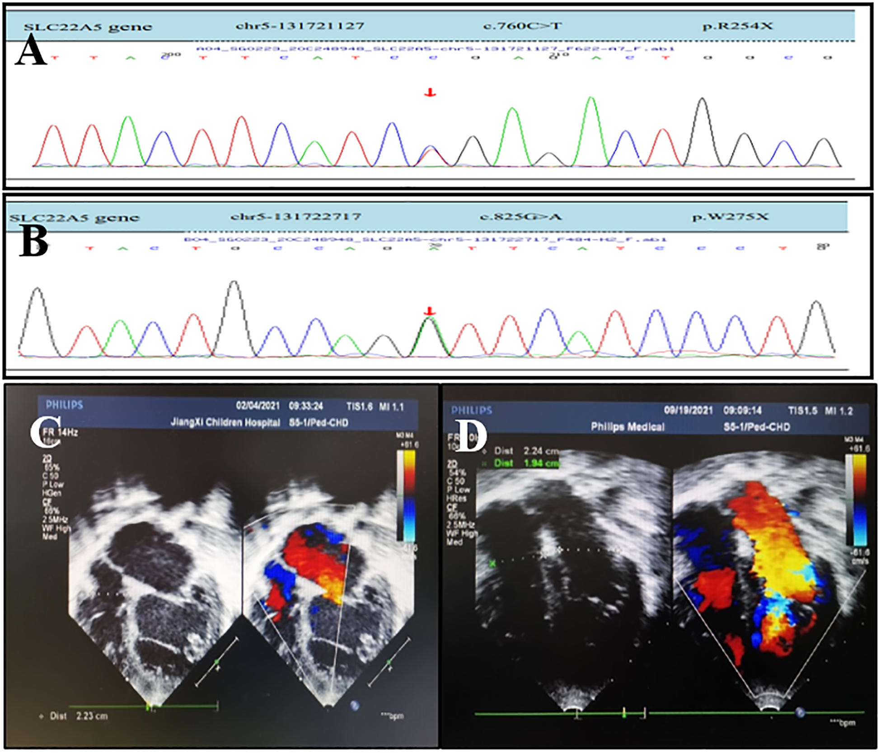Click the c.760C>T variant label
Screen dimensions: 881x753
(x=522, y=26)
